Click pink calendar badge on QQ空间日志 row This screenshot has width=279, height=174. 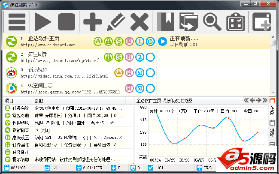129,88
